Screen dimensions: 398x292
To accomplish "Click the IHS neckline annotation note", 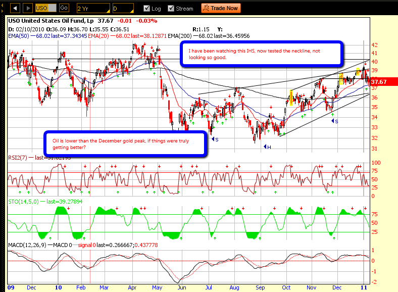I will click(x=262, y=54).
